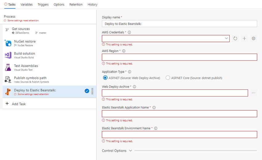Show info for AWS Region
Image resolution: width=262 pixels, height=160 pixels.
click(124, 51)
